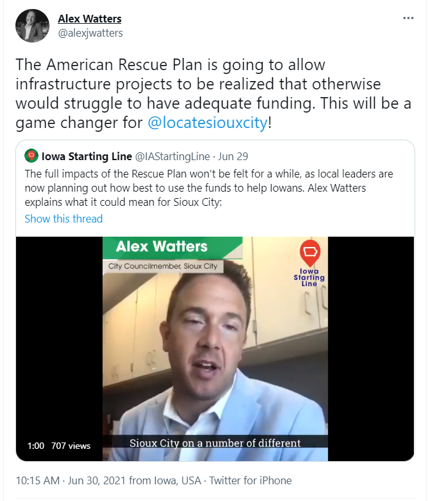Click the Iowa Starting Line round avatar icon
Image resolution: width=428 pixels, height=501 pixels.
tap(31, 156)
